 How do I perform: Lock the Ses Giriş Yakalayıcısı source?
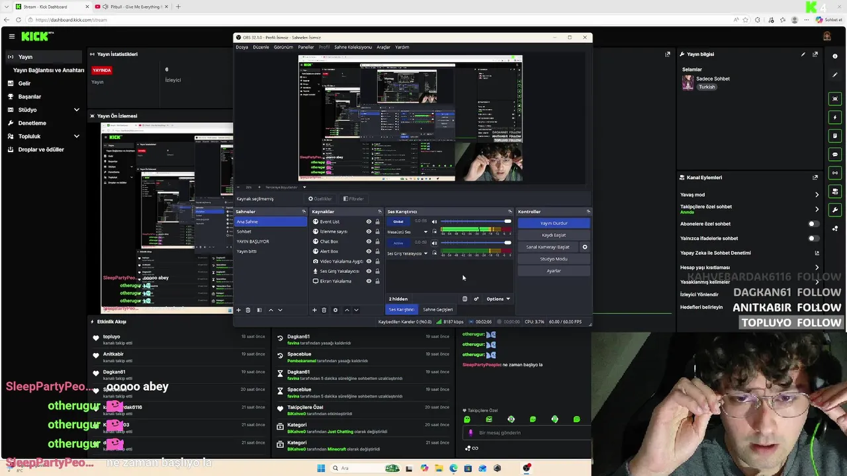[x=377, y=271]
